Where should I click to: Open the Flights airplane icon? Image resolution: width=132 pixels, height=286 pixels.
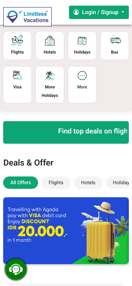(17, 41)
